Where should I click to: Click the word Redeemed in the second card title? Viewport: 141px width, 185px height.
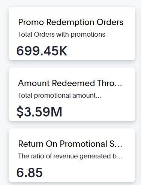coord(73,83)
